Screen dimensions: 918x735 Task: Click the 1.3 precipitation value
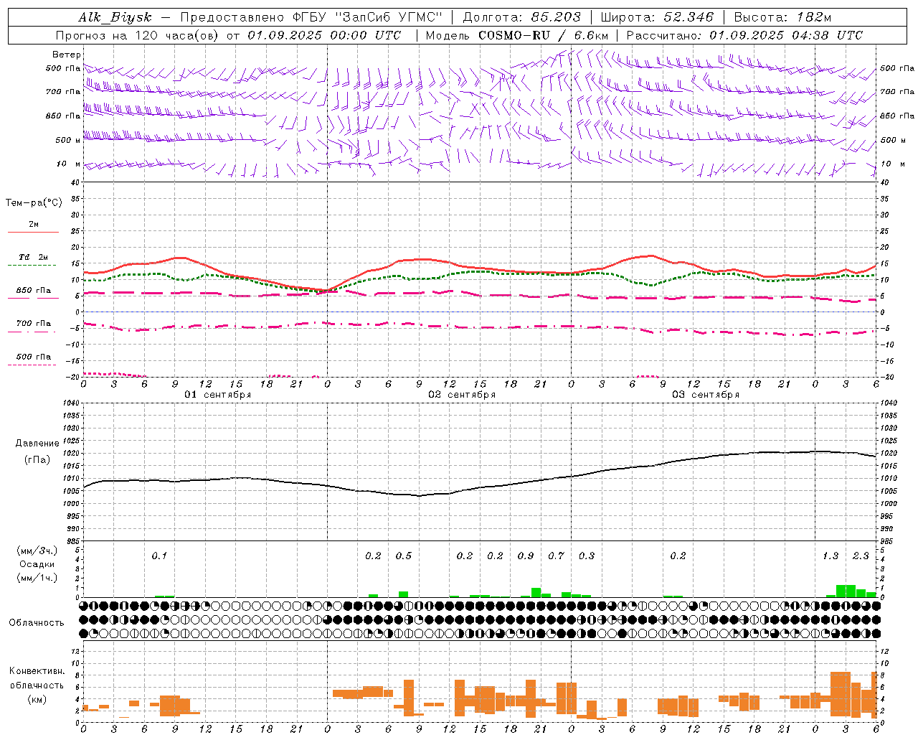click(x=831, y=556)
